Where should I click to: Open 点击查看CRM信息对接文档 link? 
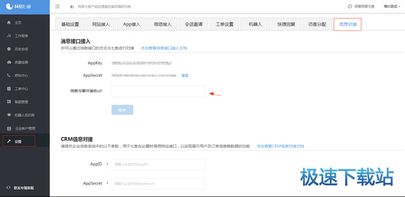280,146
